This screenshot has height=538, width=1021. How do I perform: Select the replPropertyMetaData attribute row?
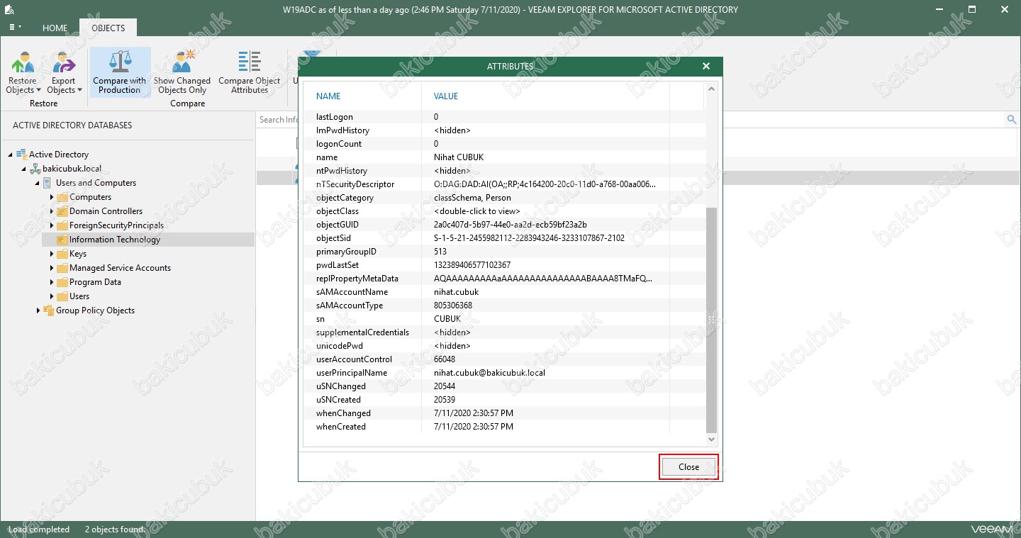coord(505,279)
